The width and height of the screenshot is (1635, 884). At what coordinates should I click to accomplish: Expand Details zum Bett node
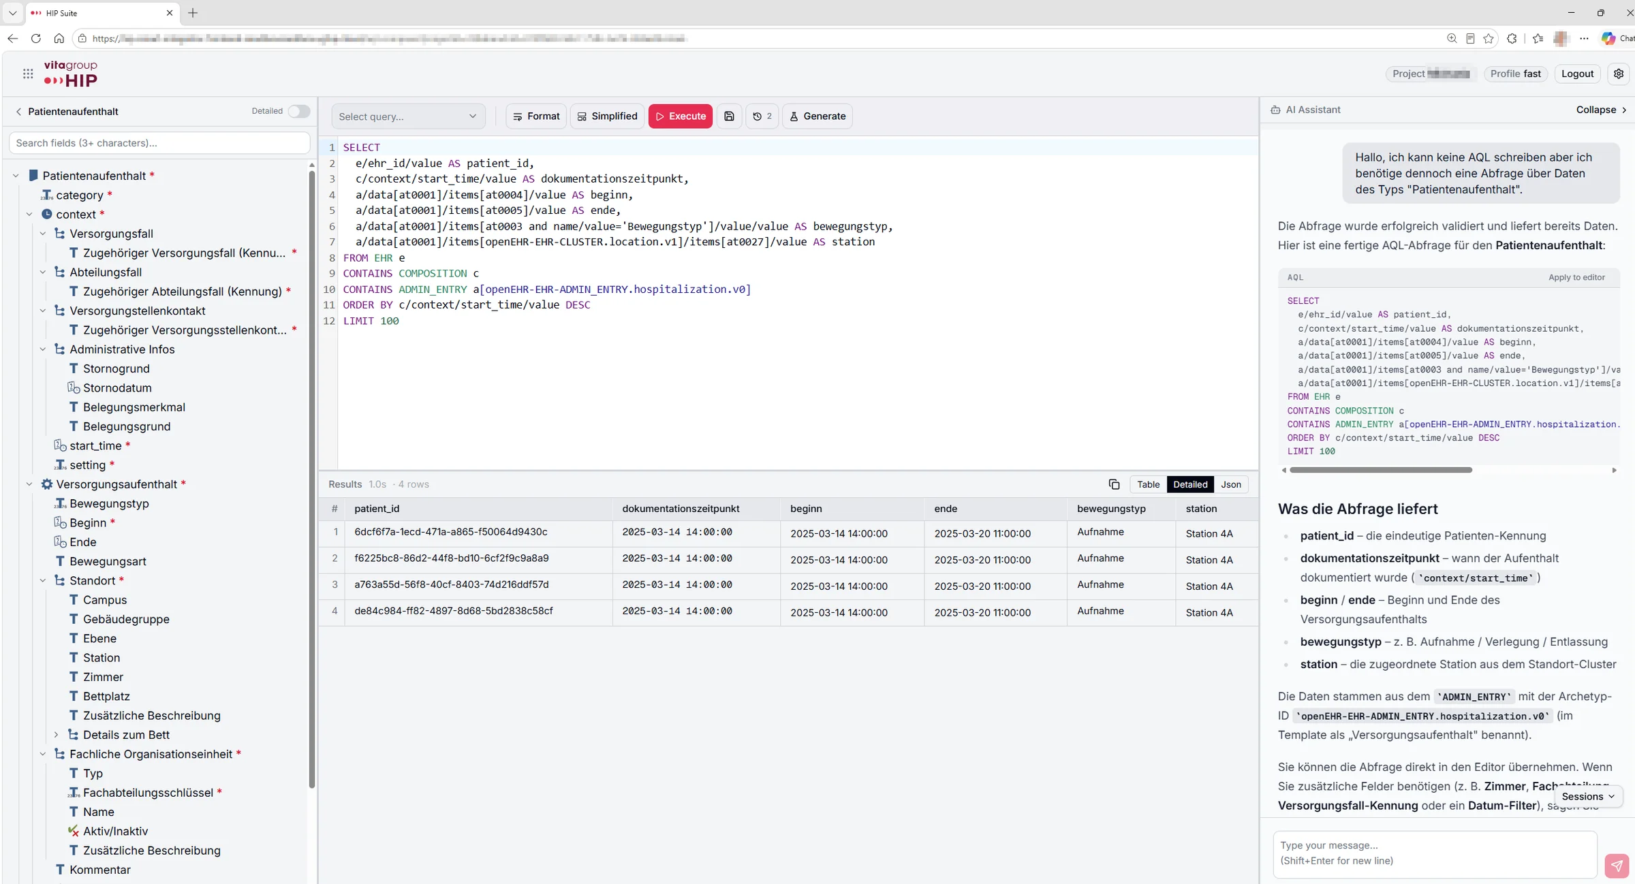click(56, 735)
